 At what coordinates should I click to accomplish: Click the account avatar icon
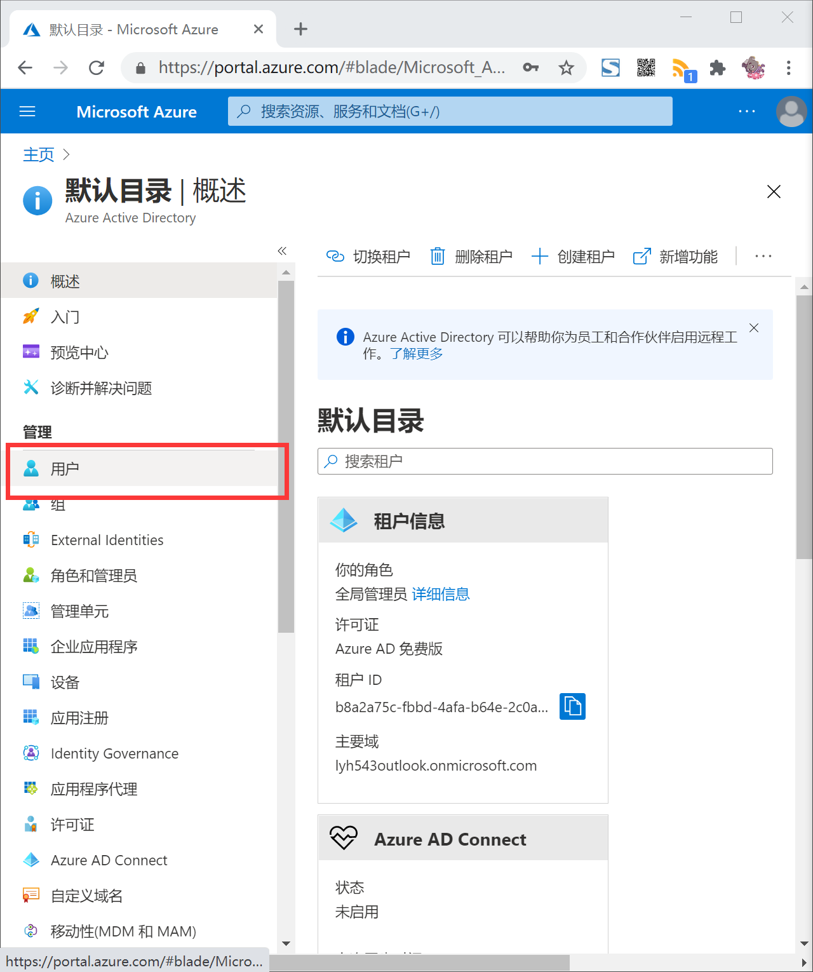point(791,112)
